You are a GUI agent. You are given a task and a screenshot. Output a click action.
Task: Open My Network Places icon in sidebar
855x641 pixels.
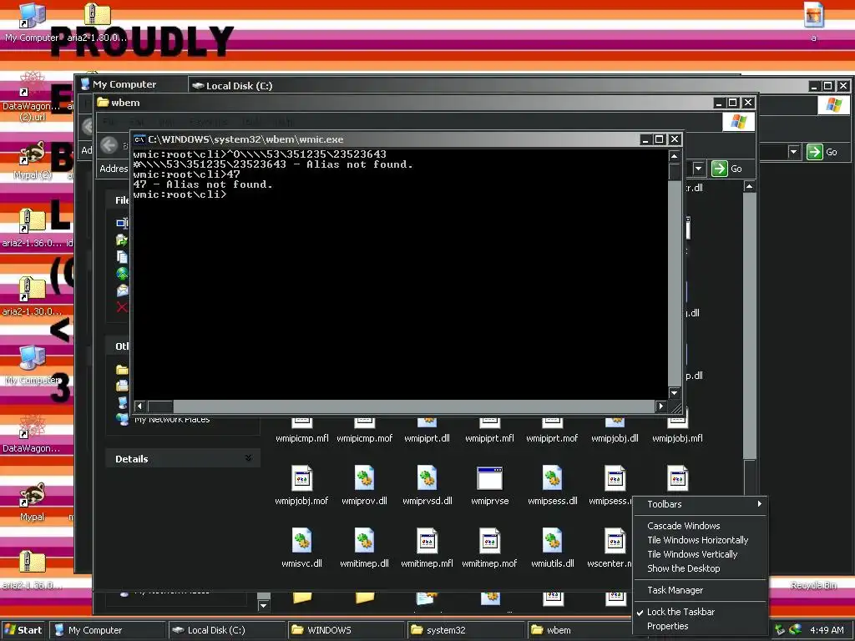pos(122,419)
